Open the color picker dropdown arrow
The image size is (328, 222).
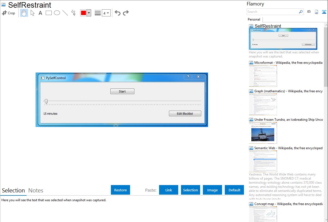click(x=89, y=13)
